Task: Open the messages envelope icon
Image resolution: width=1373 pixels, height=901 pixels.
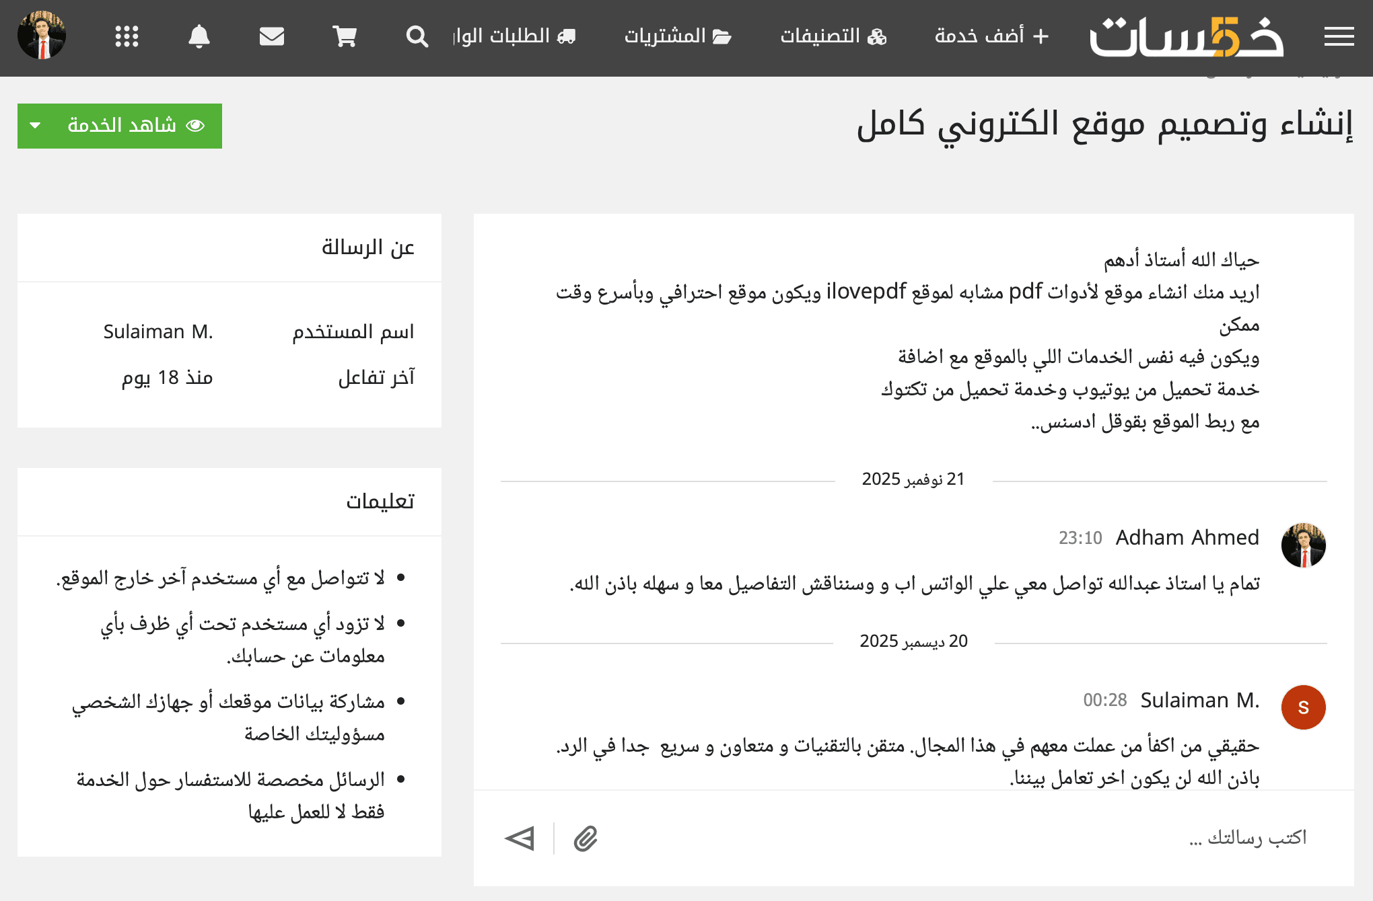Action: point(273,37)
